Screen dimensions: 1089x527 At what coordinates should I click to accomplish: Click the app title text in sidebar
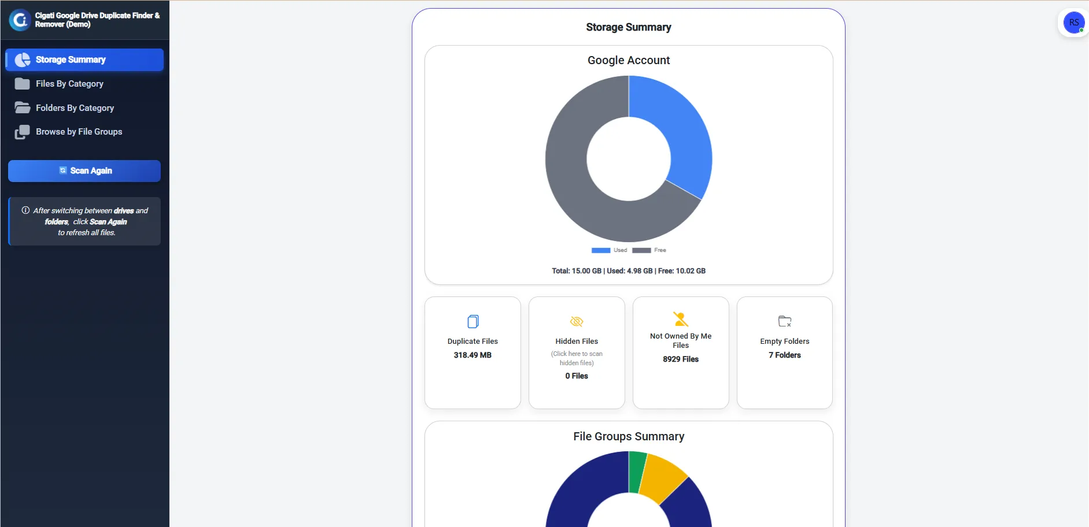tap(97, 20)
